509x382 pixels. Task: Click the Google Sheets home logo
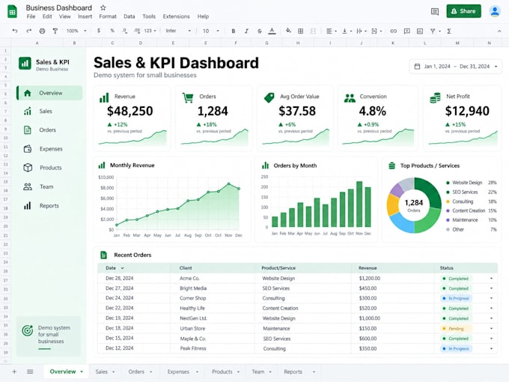tap(12, 12)
